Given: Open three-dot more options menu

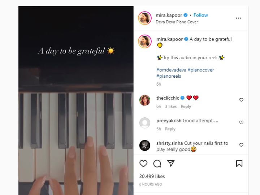Looking at the screenshot, I should [x=238, y=18].
